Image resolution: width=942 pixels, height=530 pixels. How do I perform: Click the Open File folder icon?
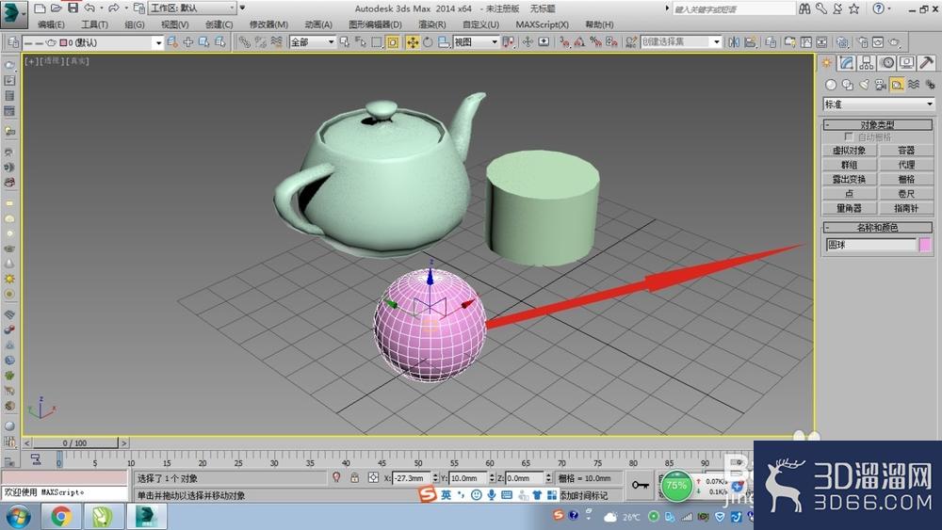click(x=57, y=8)
